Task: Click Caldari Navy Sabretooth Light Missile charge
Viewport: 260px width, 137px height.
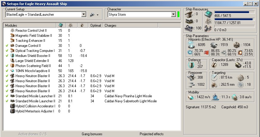Action: (x=130, y=101)
